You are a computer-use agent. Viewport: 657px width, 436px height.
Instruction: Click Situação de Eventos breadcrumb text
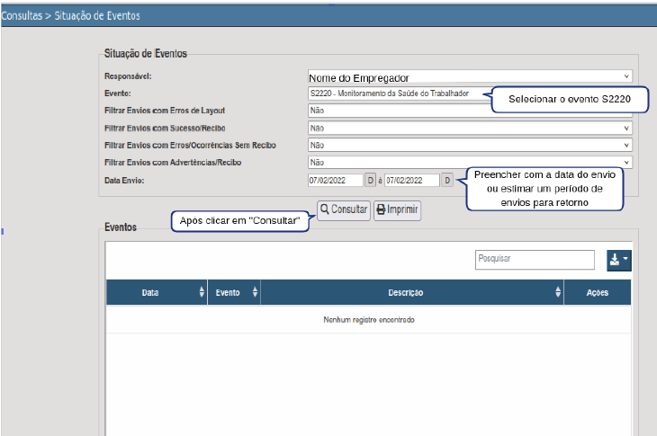click(97, 16)
